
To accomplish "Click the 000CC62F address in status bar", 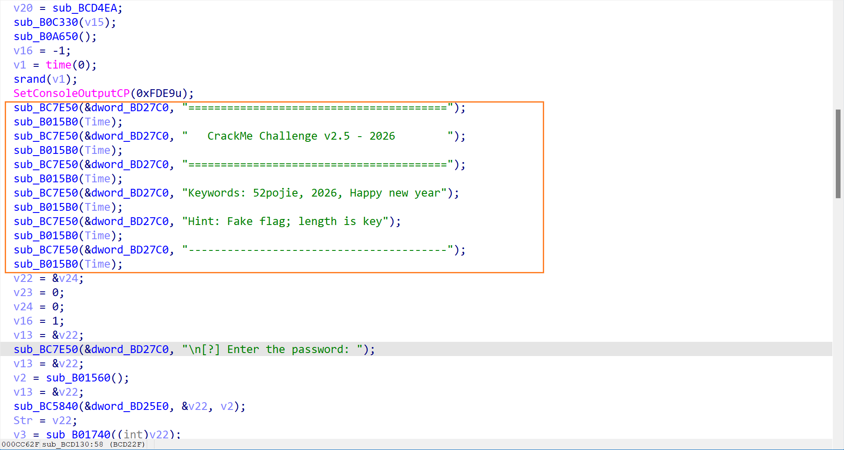I will click(x=20, y=444).
